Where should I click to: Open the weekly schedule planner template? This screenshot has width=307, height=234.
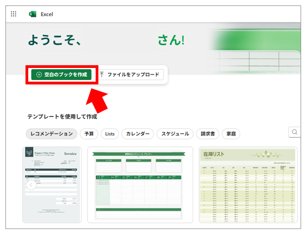tap(140, 185)
